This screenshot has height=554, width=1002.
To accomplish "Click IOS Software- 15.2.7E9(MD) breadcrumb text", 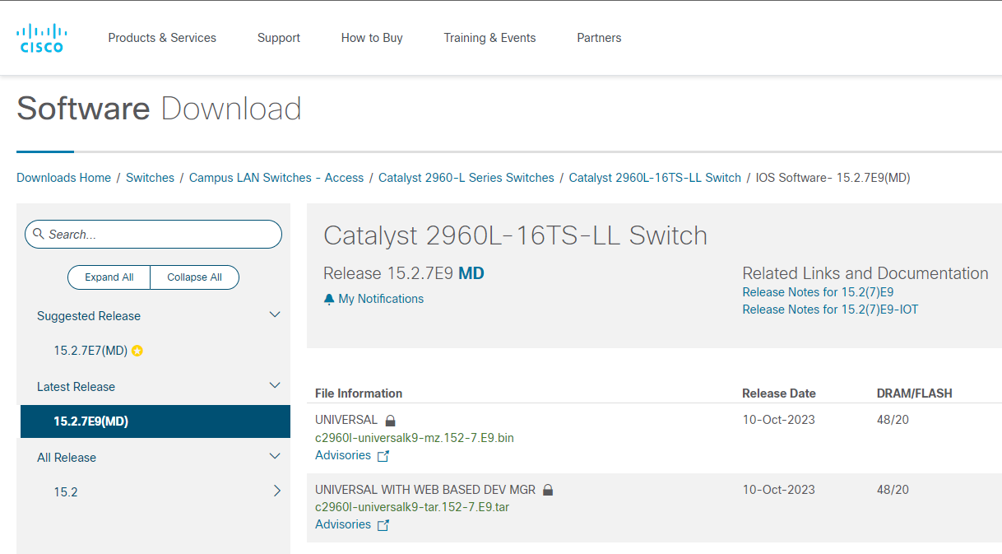I will [833, 178].
